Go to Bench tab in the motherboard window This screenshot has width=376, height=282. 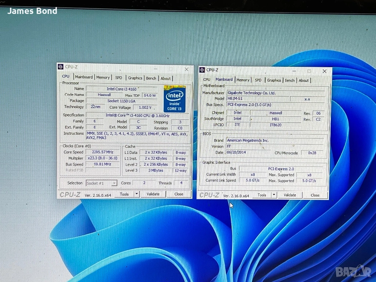pyautogui.click(x=290, y=80)
